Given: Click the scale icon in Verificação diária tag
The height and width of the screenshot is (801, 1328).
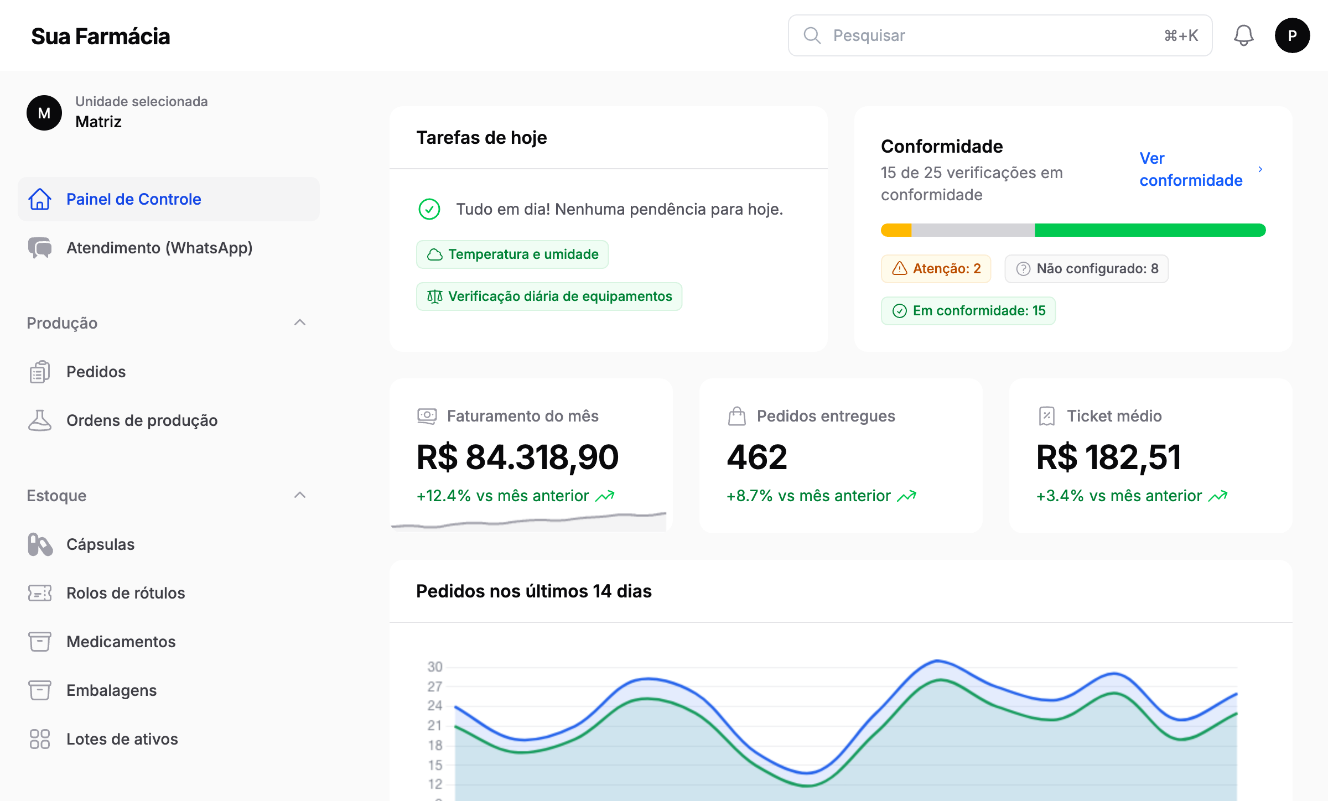Looking at the screenshot, I should (x=435, y=297).
